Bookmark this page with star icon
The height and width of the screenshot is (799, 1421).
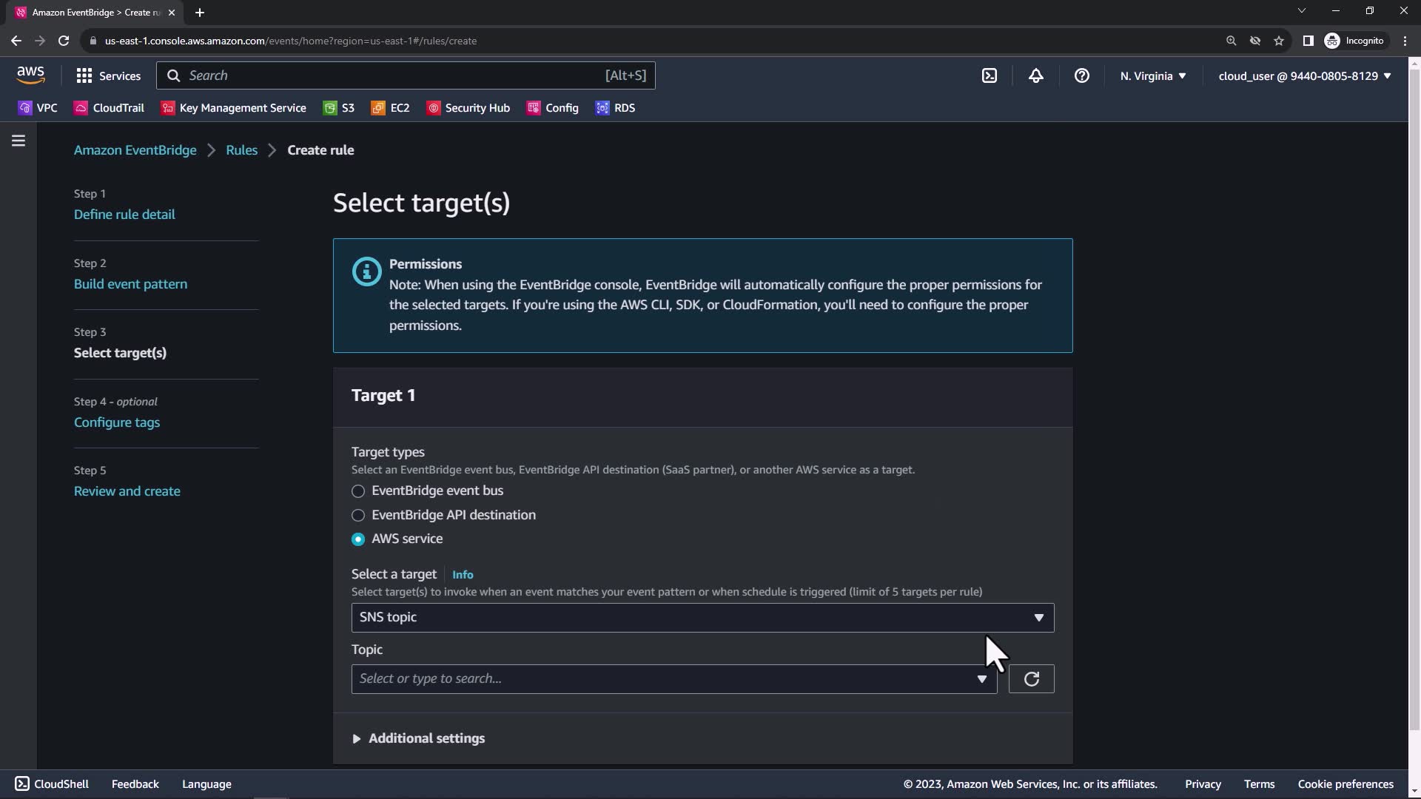coord(1278,41)
